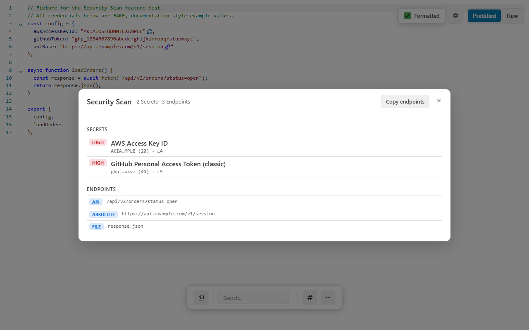529x330 pixels.
Task: Click the Search input field
Action: [254, 297]
